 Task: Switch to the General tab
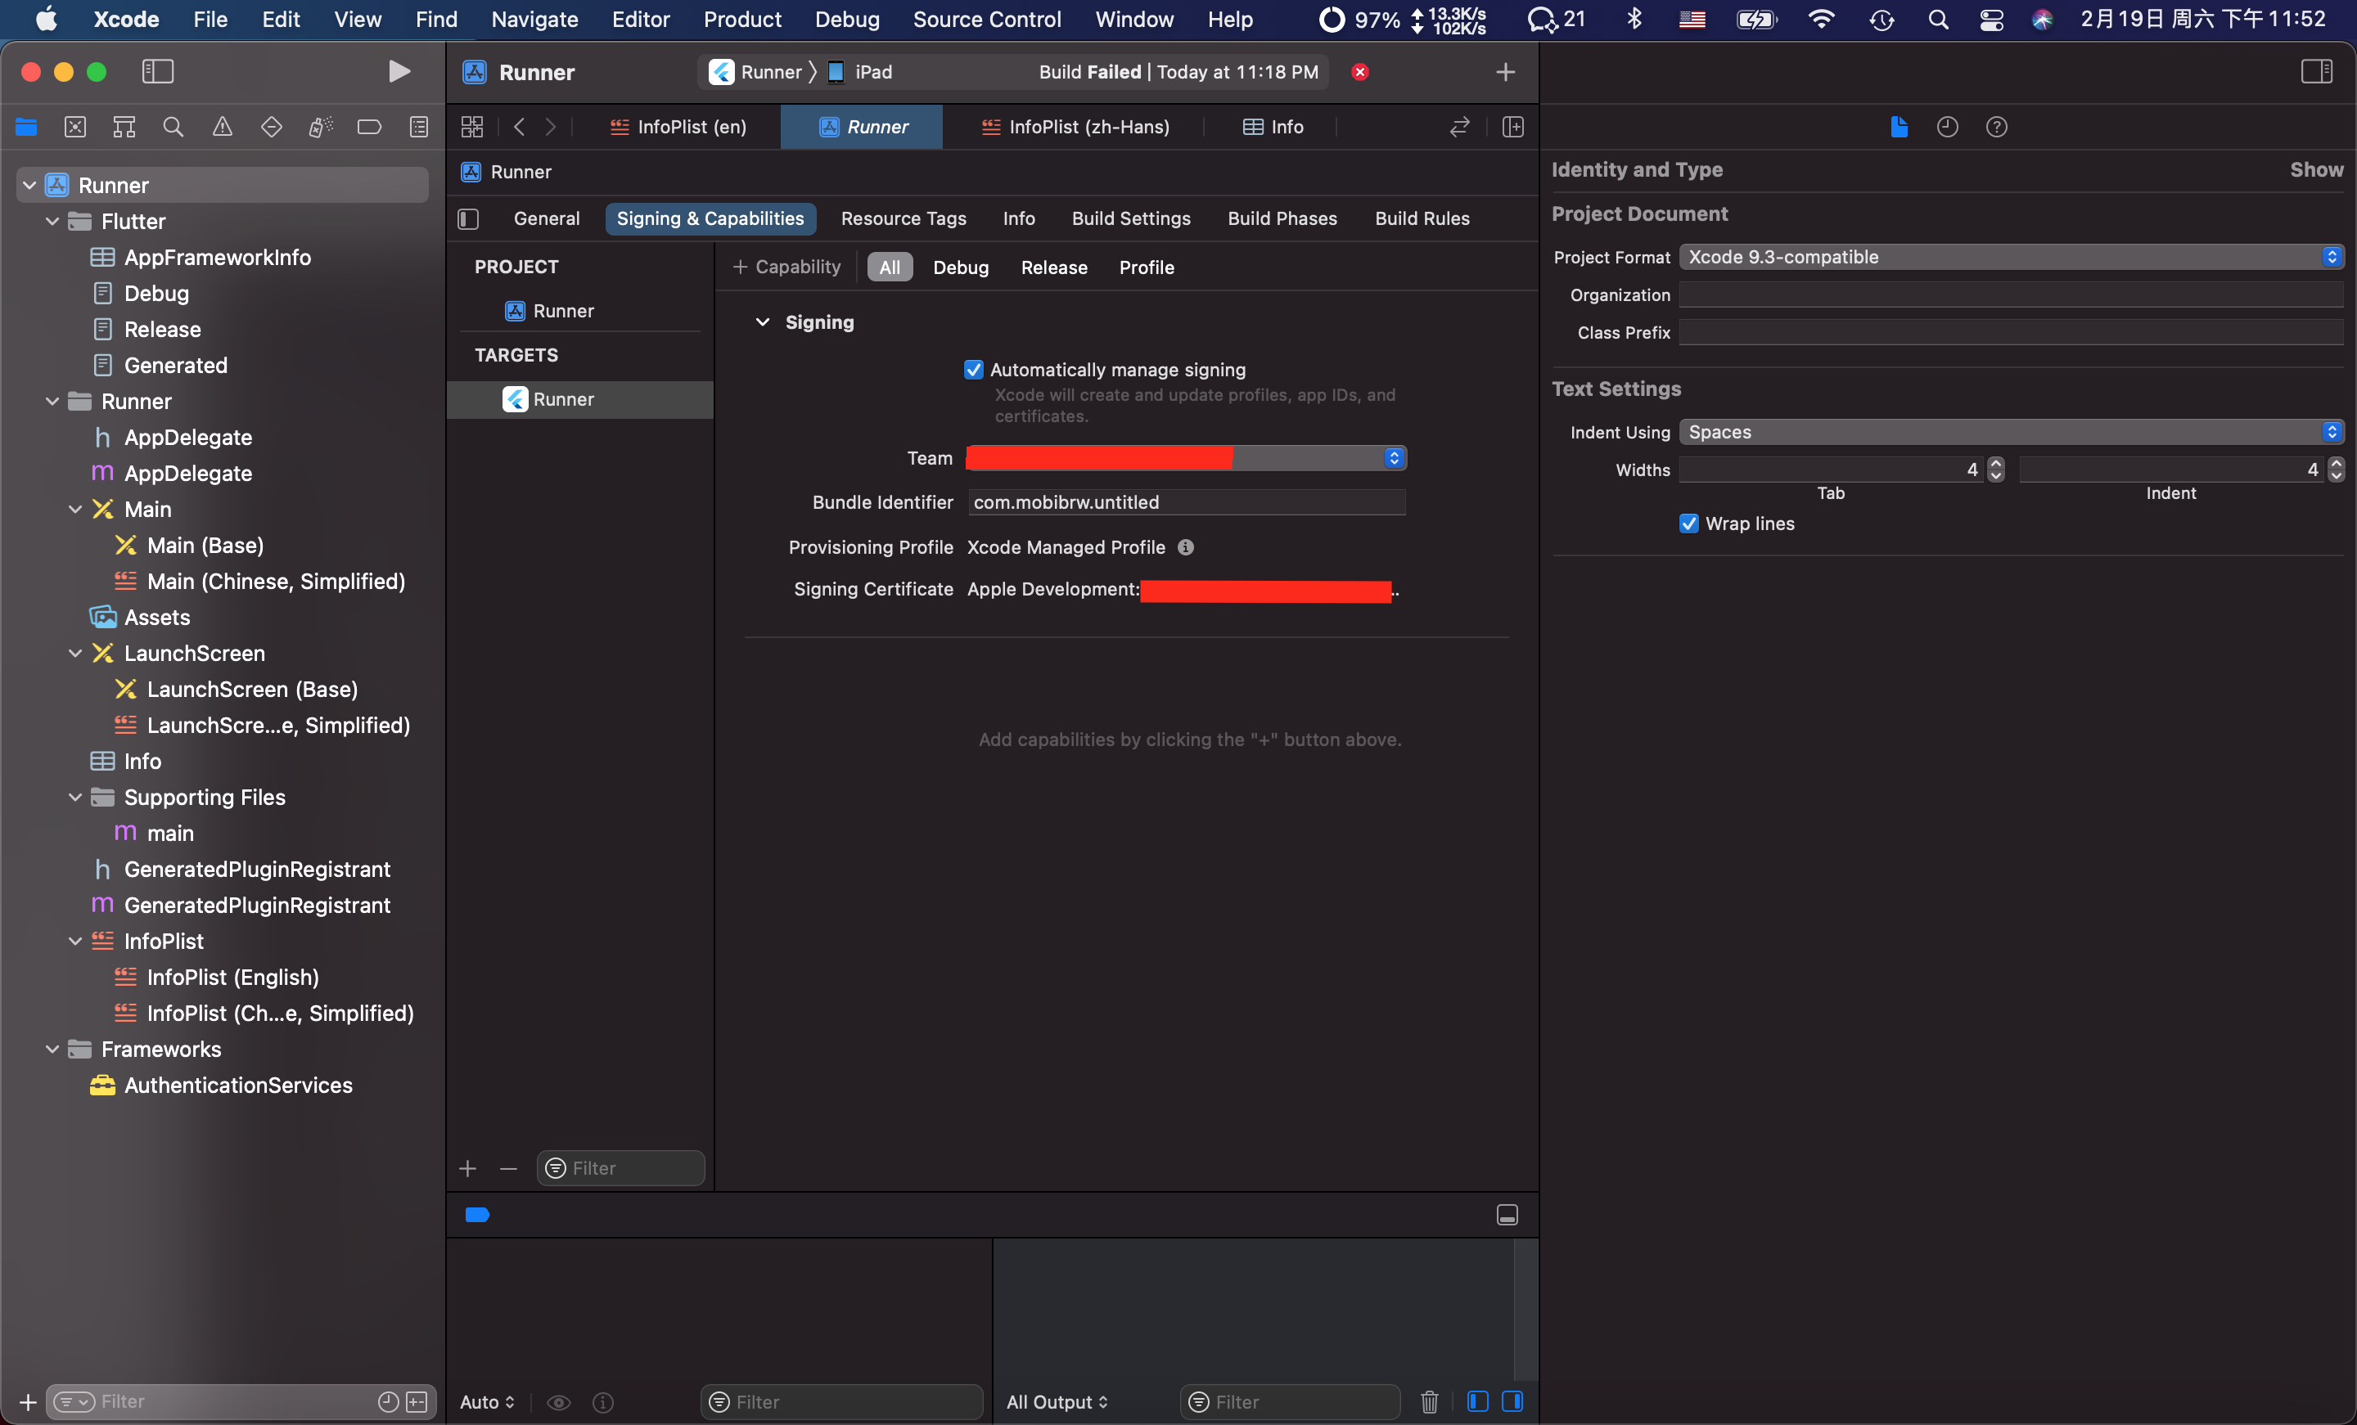tap(546, 219)
